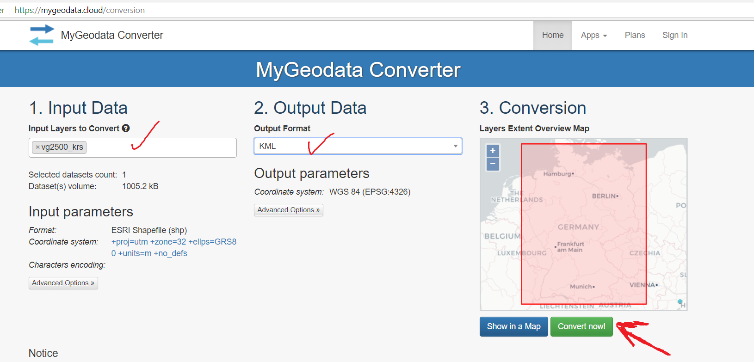Screen dimensions: 754x362
Task: Click the MyGeodata Converter brand text
Action: (x=112, y=35)
